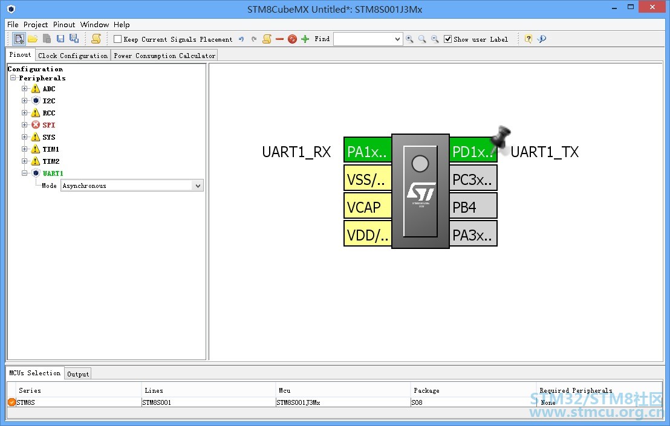Toggle Show user Label checkbox
Viewport: 670px width, 426px height.
(x=448, y=39)
